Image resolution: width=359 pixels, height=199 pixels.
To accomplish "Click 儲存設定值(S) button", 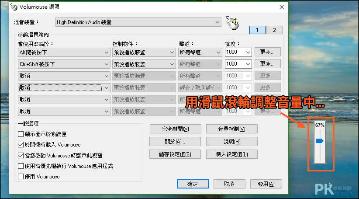I will pos(175,154).
